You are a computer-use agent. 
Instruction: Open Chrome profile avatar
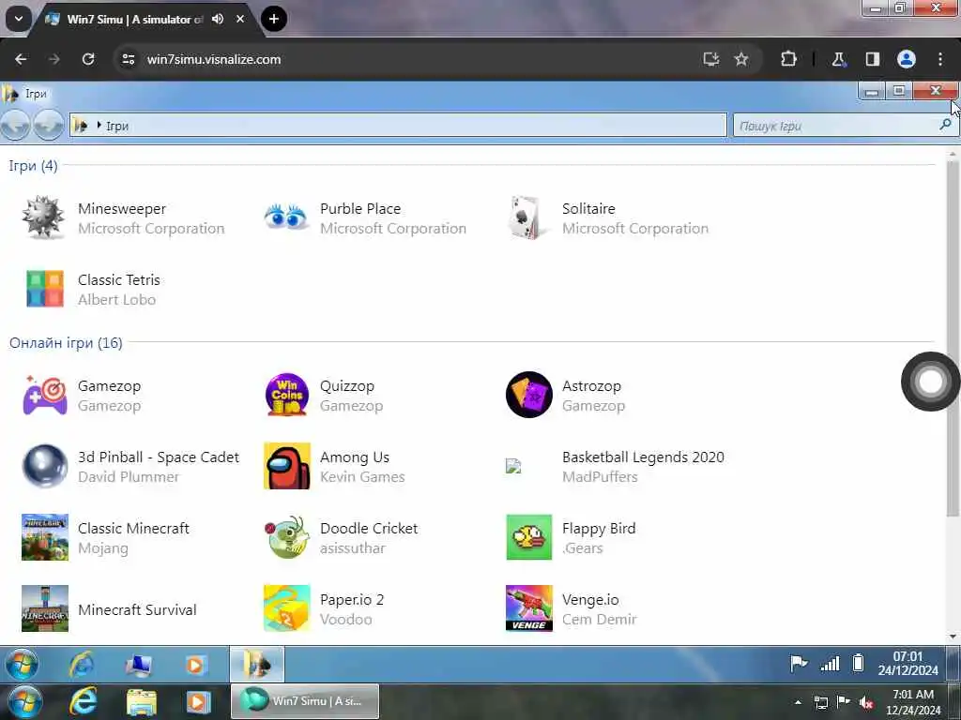[x=907, y=59]
